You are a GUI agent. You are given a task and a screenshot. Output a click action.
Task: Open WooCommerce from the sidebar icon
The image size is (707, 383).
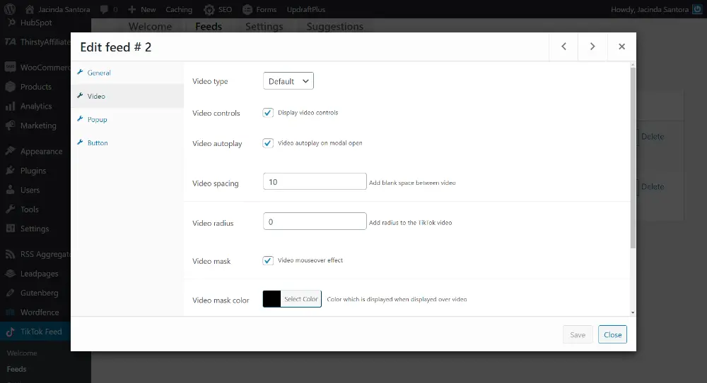10,68
